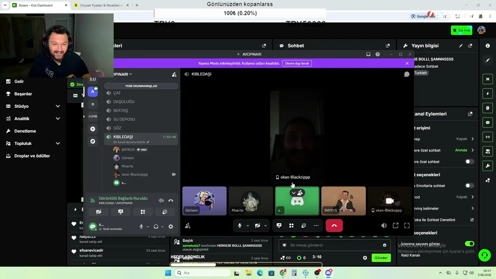Open headphone output options arrow in user panel
This screenshot has height=279, width=496.
pos(162,227)
